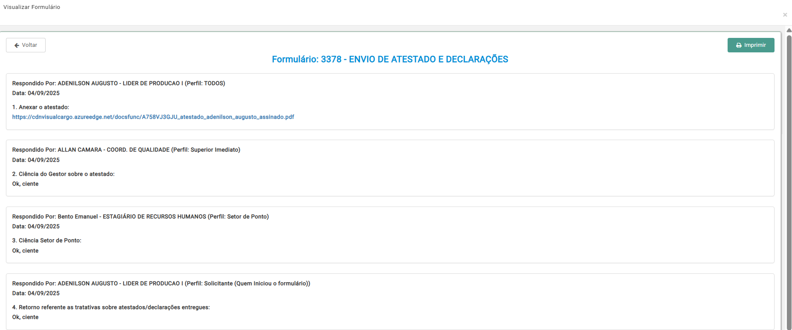Select the ALLAN CAMARA respondent line

pyautogui.click(x=126, y=150)
